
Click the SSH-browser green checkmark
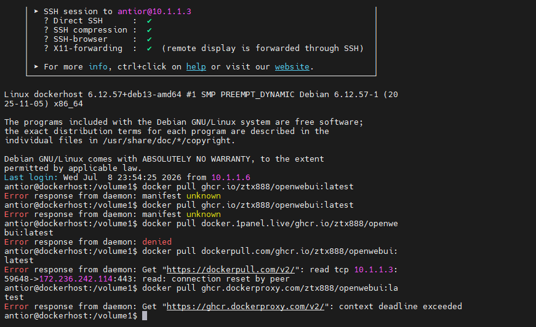150,39
